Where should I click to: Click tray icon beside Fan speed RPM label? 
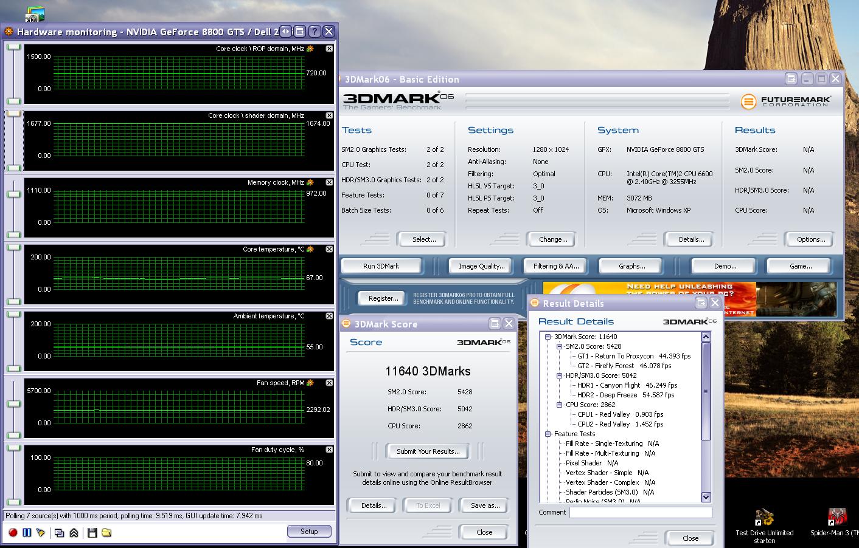pyautogui.click(x=310, y=383)
